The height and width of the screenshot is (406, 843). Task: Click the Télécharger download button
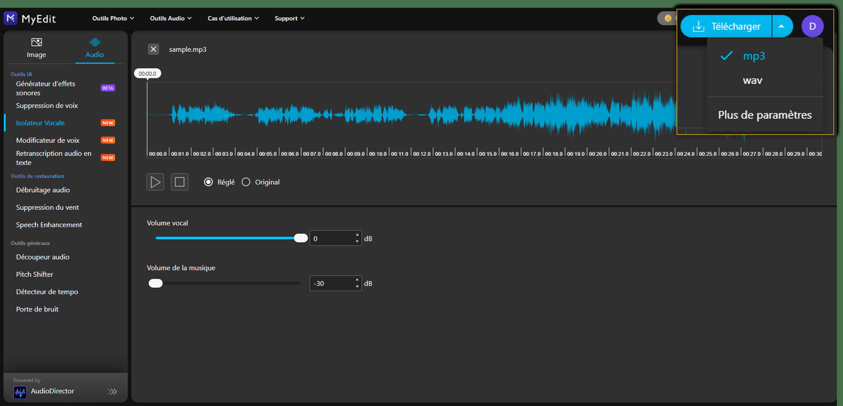click(726, 26)
